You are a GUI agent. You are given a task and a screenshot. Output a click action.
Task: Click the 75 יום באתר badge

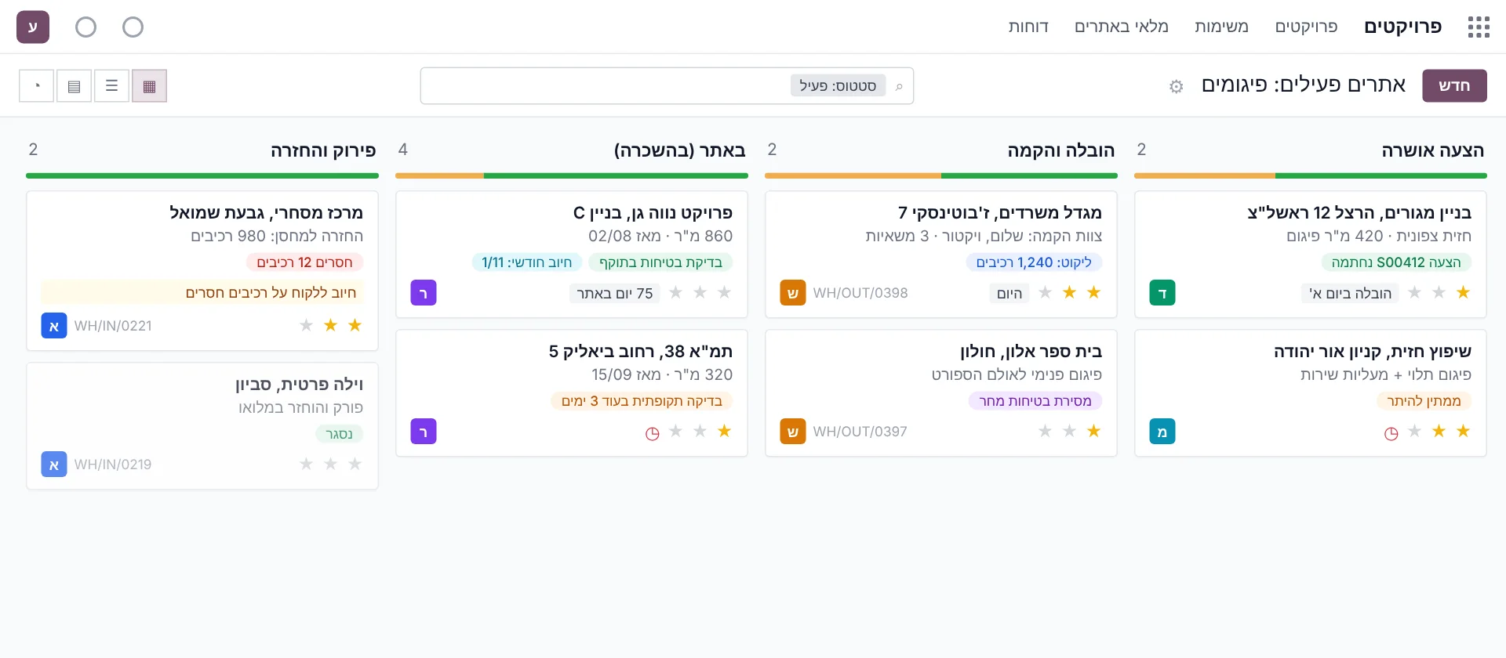point(614,293)
